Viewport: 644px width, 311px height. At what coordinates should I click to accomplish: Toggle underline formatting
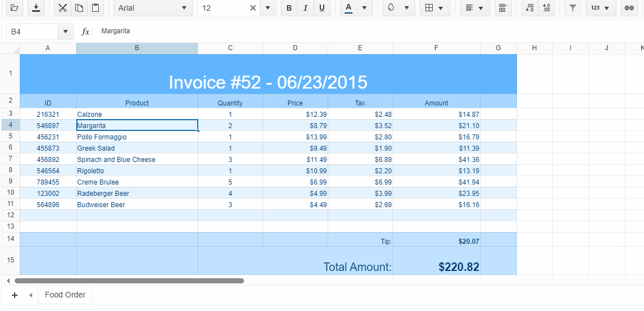click(x=321, y=8)
